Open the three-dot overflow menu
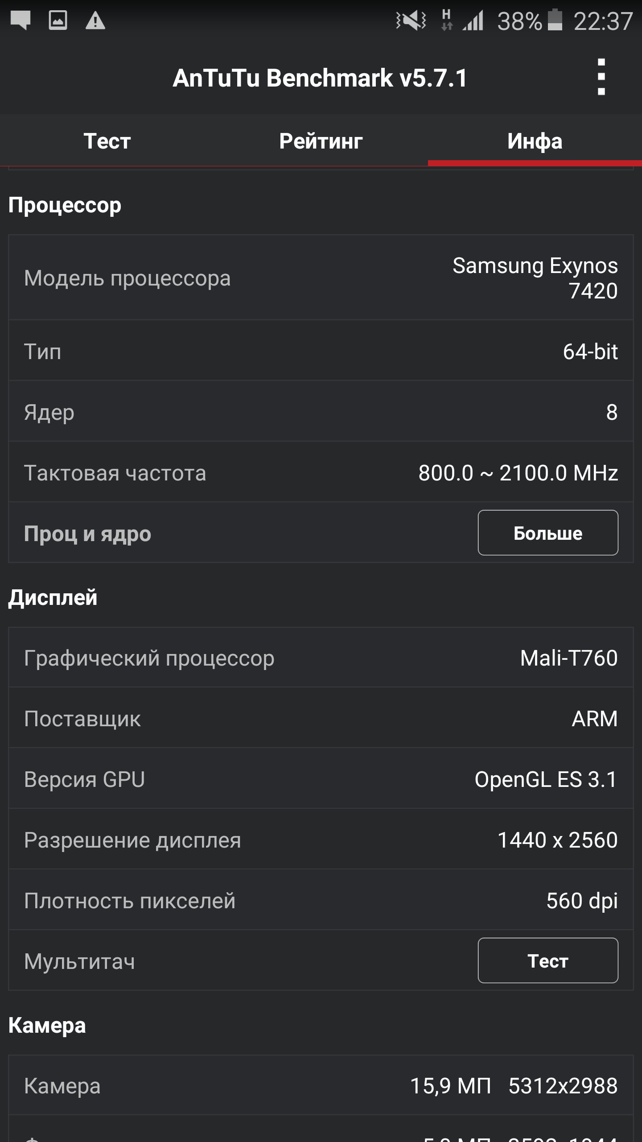The image size is (642, 1142). point(601,77)
